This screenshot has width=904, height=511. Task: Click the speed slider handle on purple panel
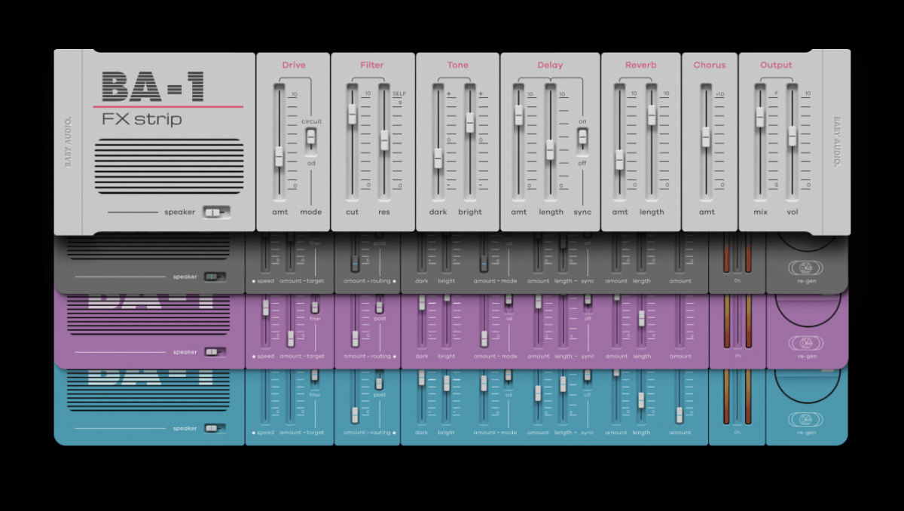tap(265, 308)
